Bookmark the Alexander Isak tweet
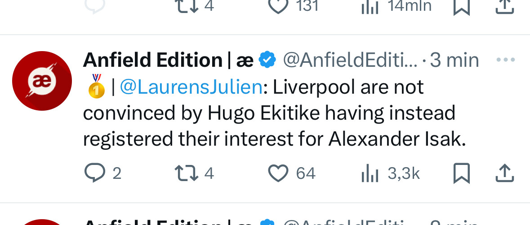Image resolution: width=530 pixels, height=225 pixels. pos(461,173)
